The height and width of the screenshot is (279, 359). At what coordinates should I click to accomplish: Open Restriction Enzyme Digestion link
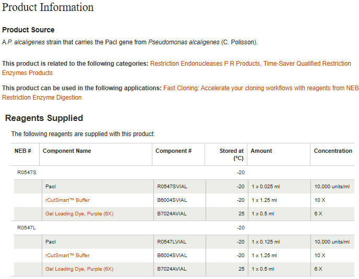tap(42, 98)
